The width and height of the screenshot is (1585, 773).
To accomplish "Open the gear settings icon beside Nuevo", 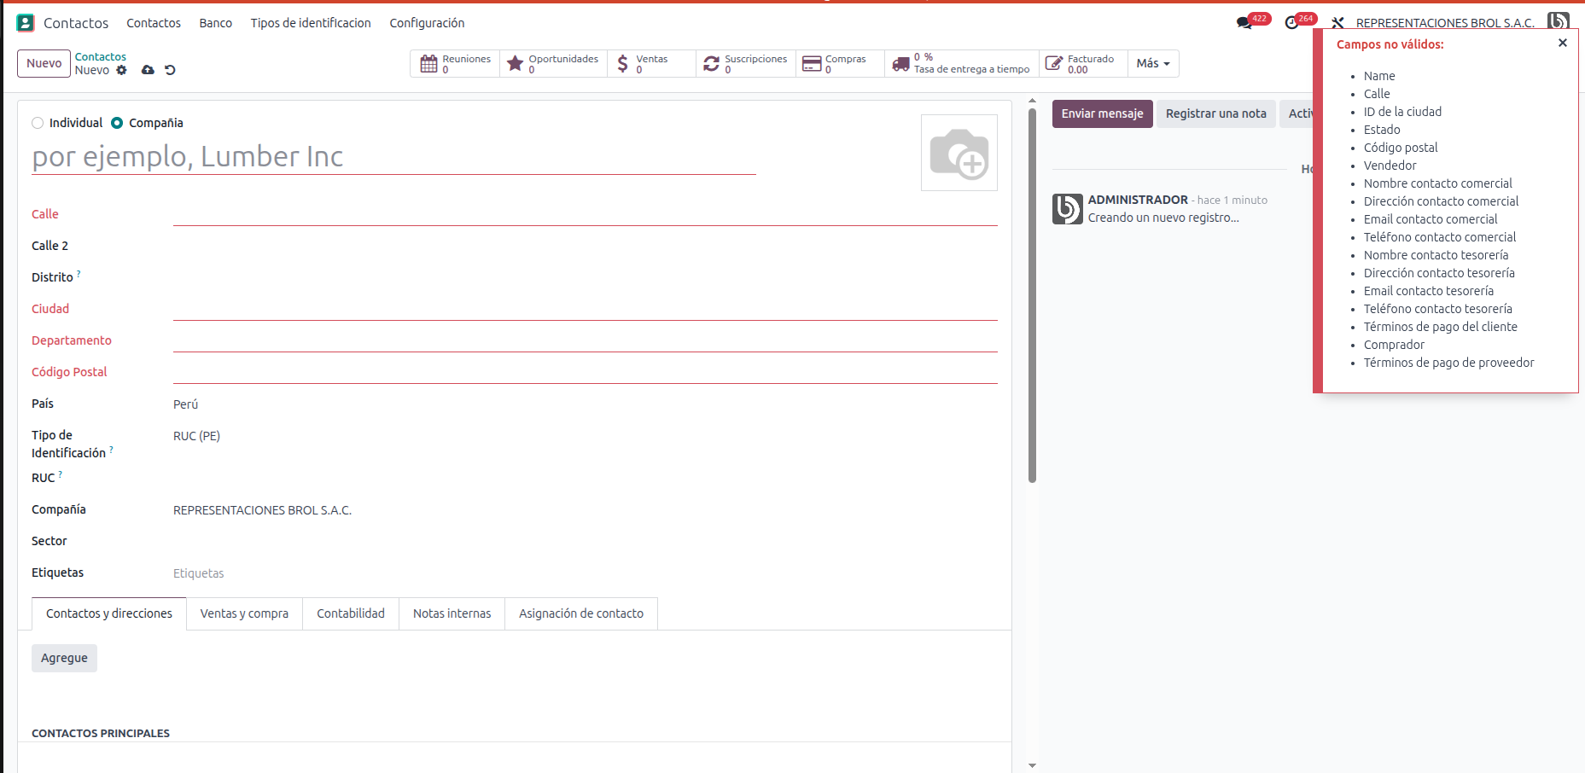I will (x=122, y=70).
